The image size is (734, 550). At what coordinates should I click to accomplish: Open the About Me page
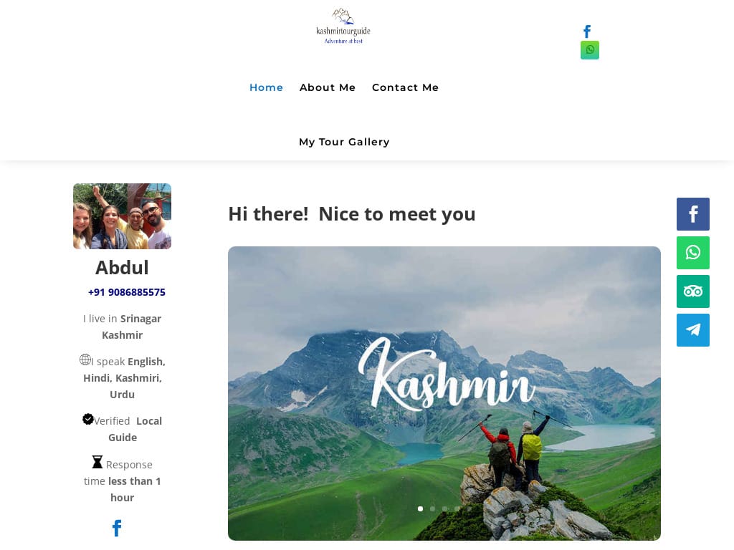pos(328,87)
